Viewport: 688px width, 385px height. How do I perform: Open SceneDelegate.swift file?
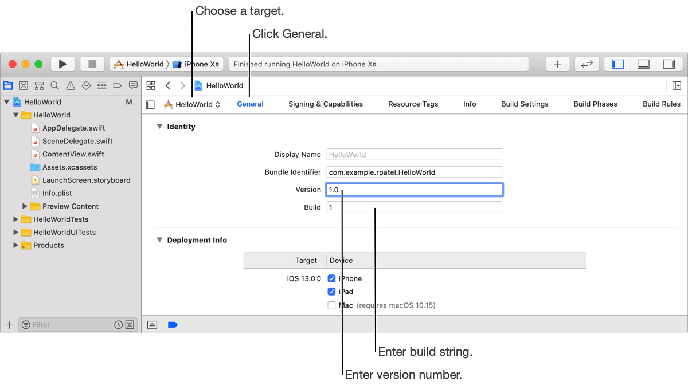(72, 141)
